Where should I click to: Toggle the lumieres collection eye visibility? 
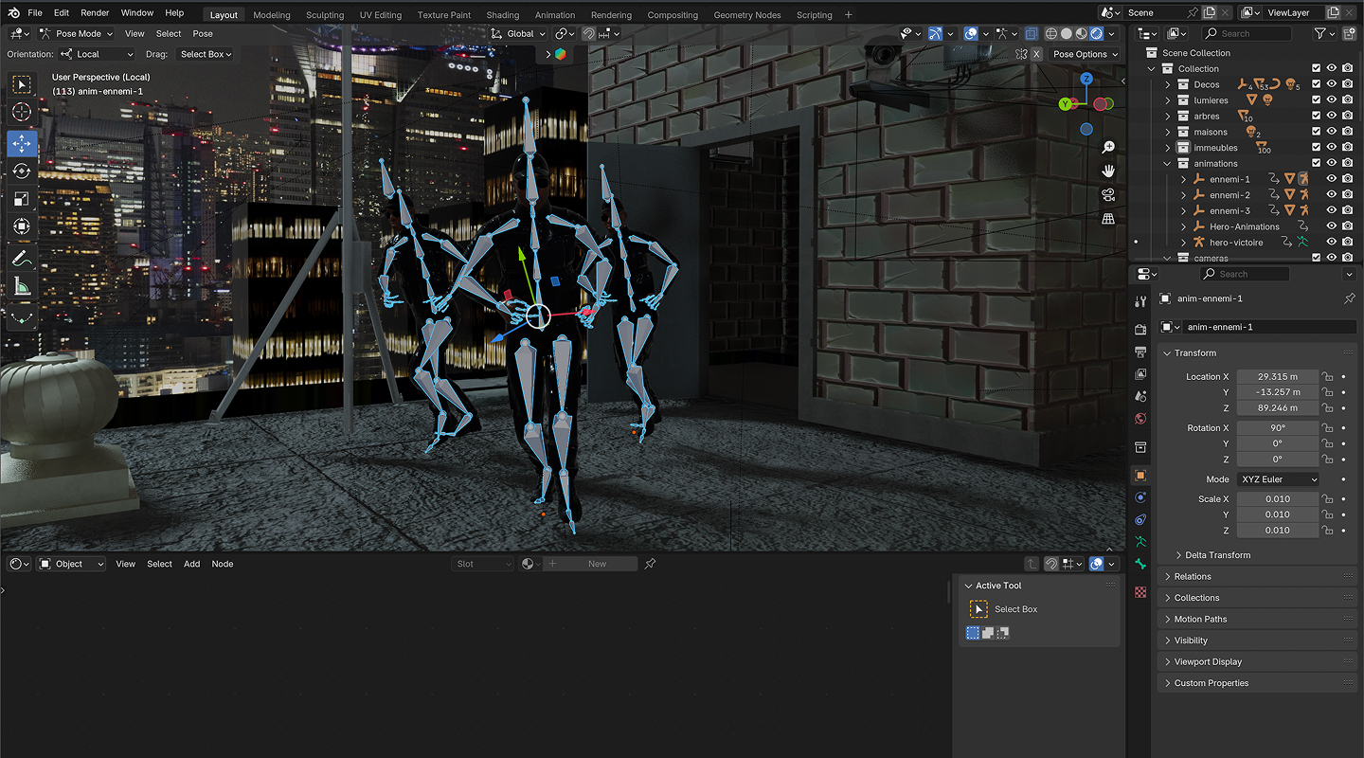(x=1331, y=100)
